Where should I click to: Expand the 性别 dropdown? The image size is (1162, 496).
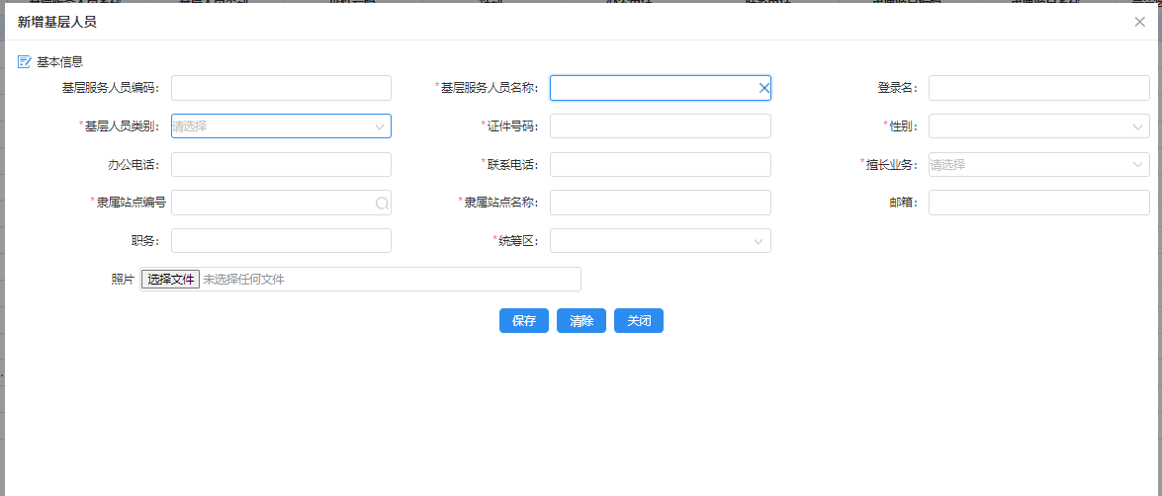pos(1038,126)
